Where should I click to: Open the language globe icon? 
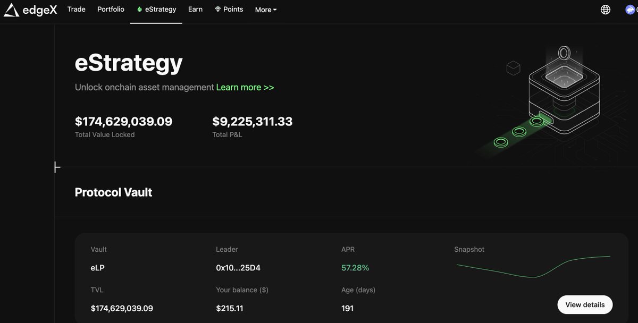[x=605, y=9]
